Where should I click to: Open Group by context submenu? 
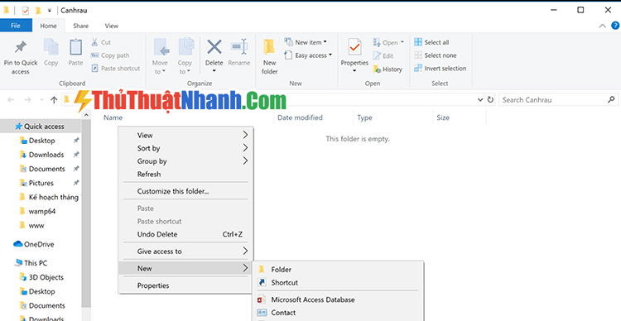coord(185,161)
